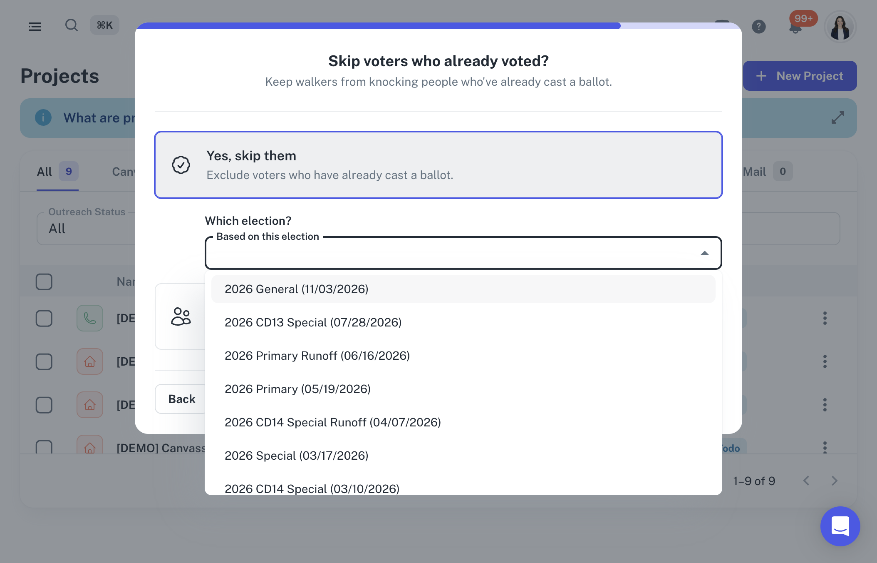Click the '[DEMO] Canvass' project name
This screenshot has height=563, width=877.
161,448
